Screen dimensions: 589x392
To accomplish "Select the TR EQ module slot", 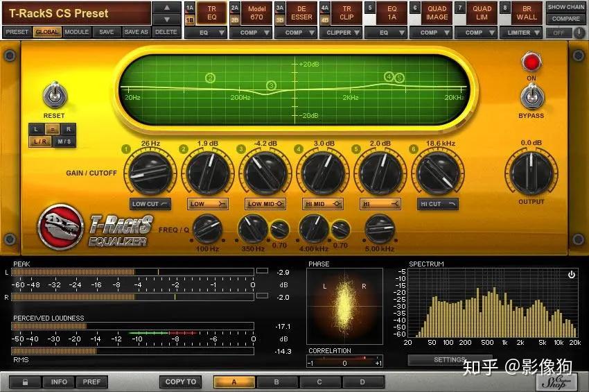I will coord(211,13).
